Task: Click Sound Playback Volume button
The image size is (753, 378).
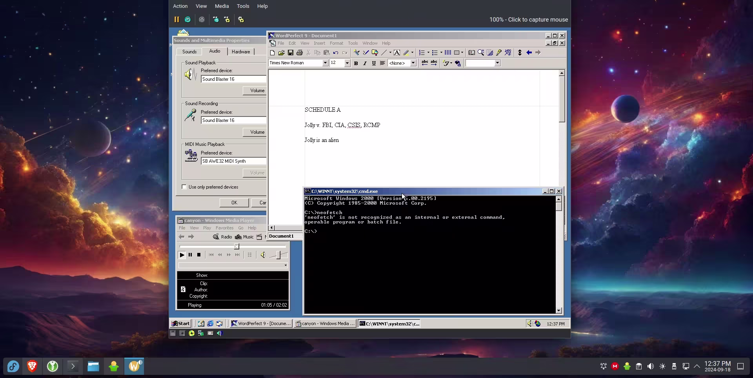Action: [255, 91]
